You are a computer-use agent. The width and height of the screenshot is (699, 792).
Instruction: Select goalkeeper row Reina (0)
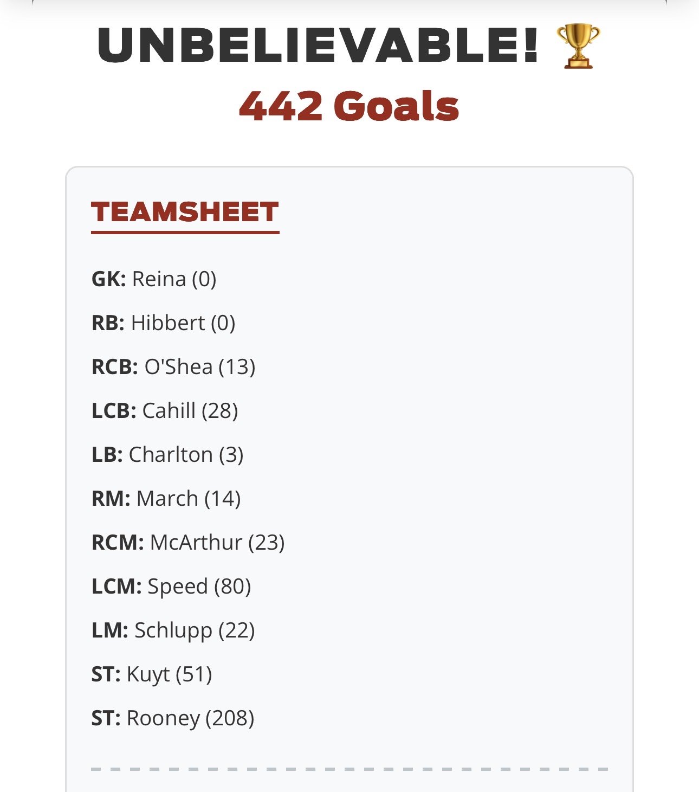click(x=154, y=279)
